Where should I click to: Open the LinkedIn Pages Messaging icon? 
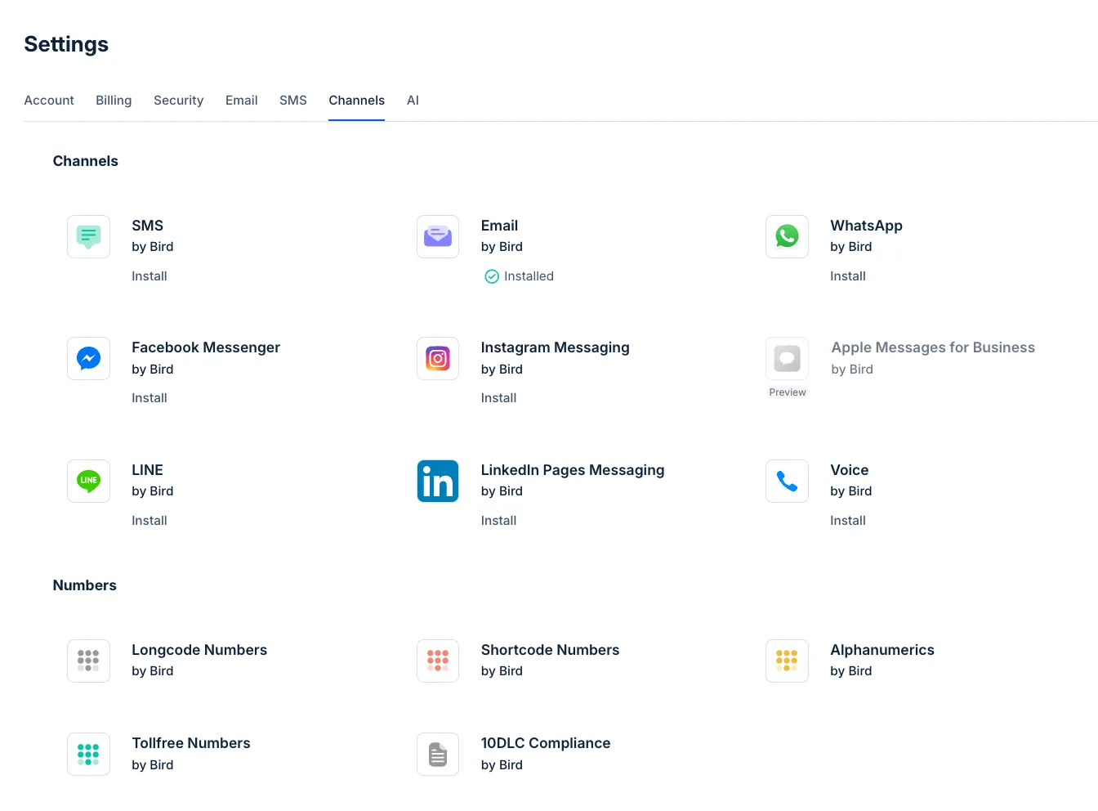coord(438,481)
